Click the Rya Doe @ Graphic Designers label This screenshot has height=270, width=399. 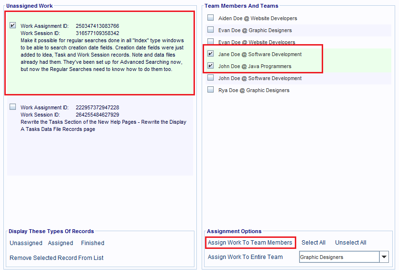point(254,90)
